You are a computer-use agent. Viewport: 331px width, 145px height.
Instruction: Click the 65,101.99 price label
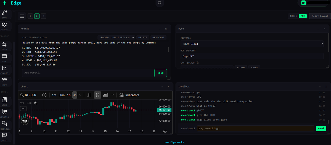pyautogui.click(x=164, y=110)
